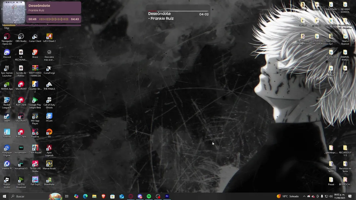
Task: Select the Counter-Strike 2 icon
Action: tap(35, 87)
